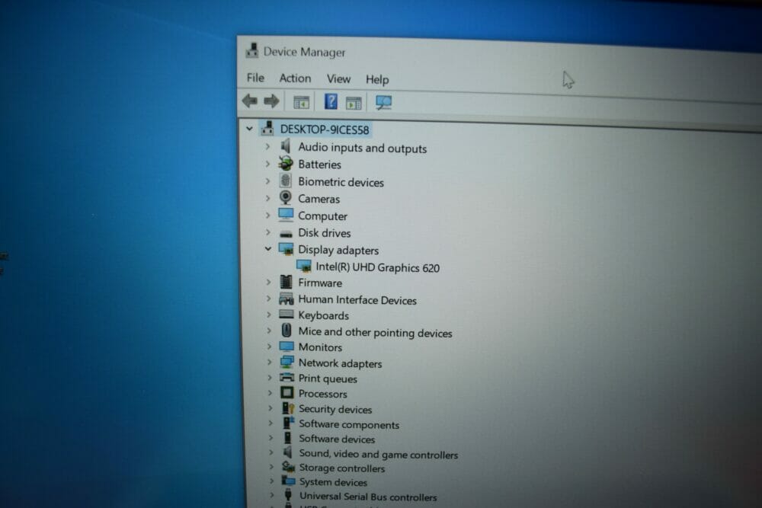Click the Storage controllers icon
This screenshot has width=762, height=508.
click(x=289, y=467)
